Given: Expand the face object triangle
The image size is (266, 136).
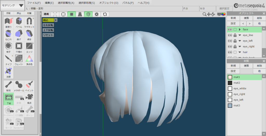Looking at the screenshot, I should click(x=240, y=30).
